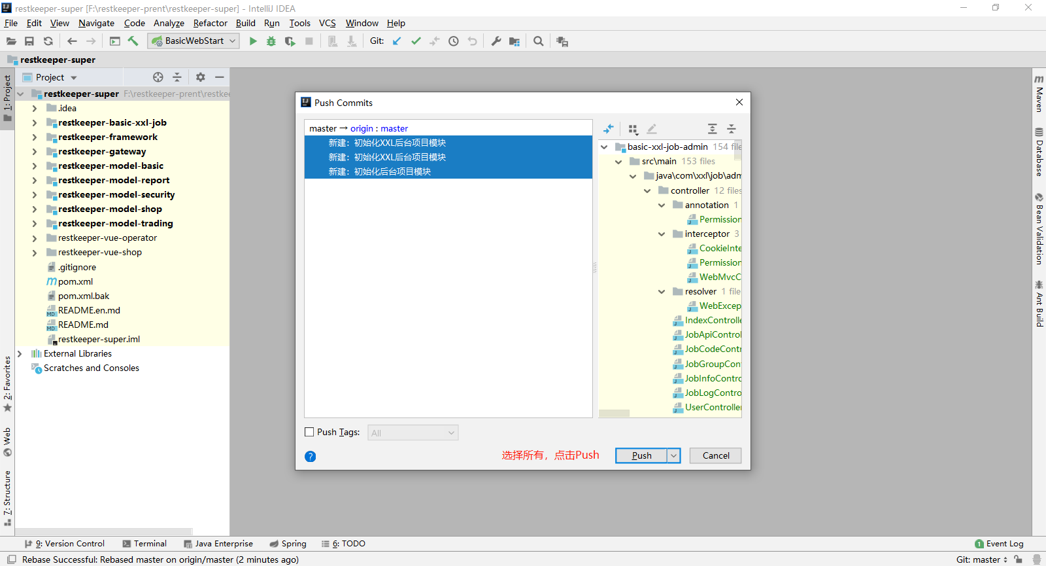The image size is (1046, 566).
Task: Open Refactor menu
Action: click(211, 23)
